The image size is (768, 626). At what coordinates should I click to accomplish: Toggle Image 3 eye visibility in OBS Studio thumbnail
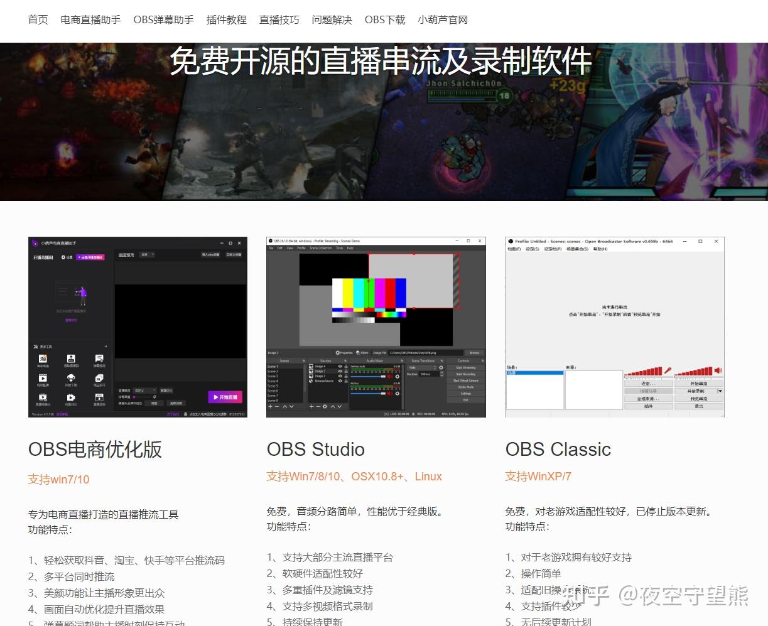click(x=340, y=371)
